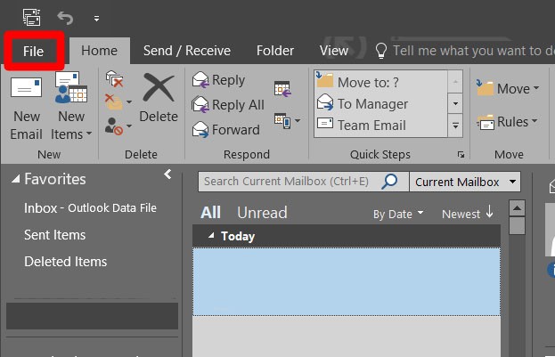
Task: Click the Reply with Meeting icon
Action: click(x=282, y=88)
